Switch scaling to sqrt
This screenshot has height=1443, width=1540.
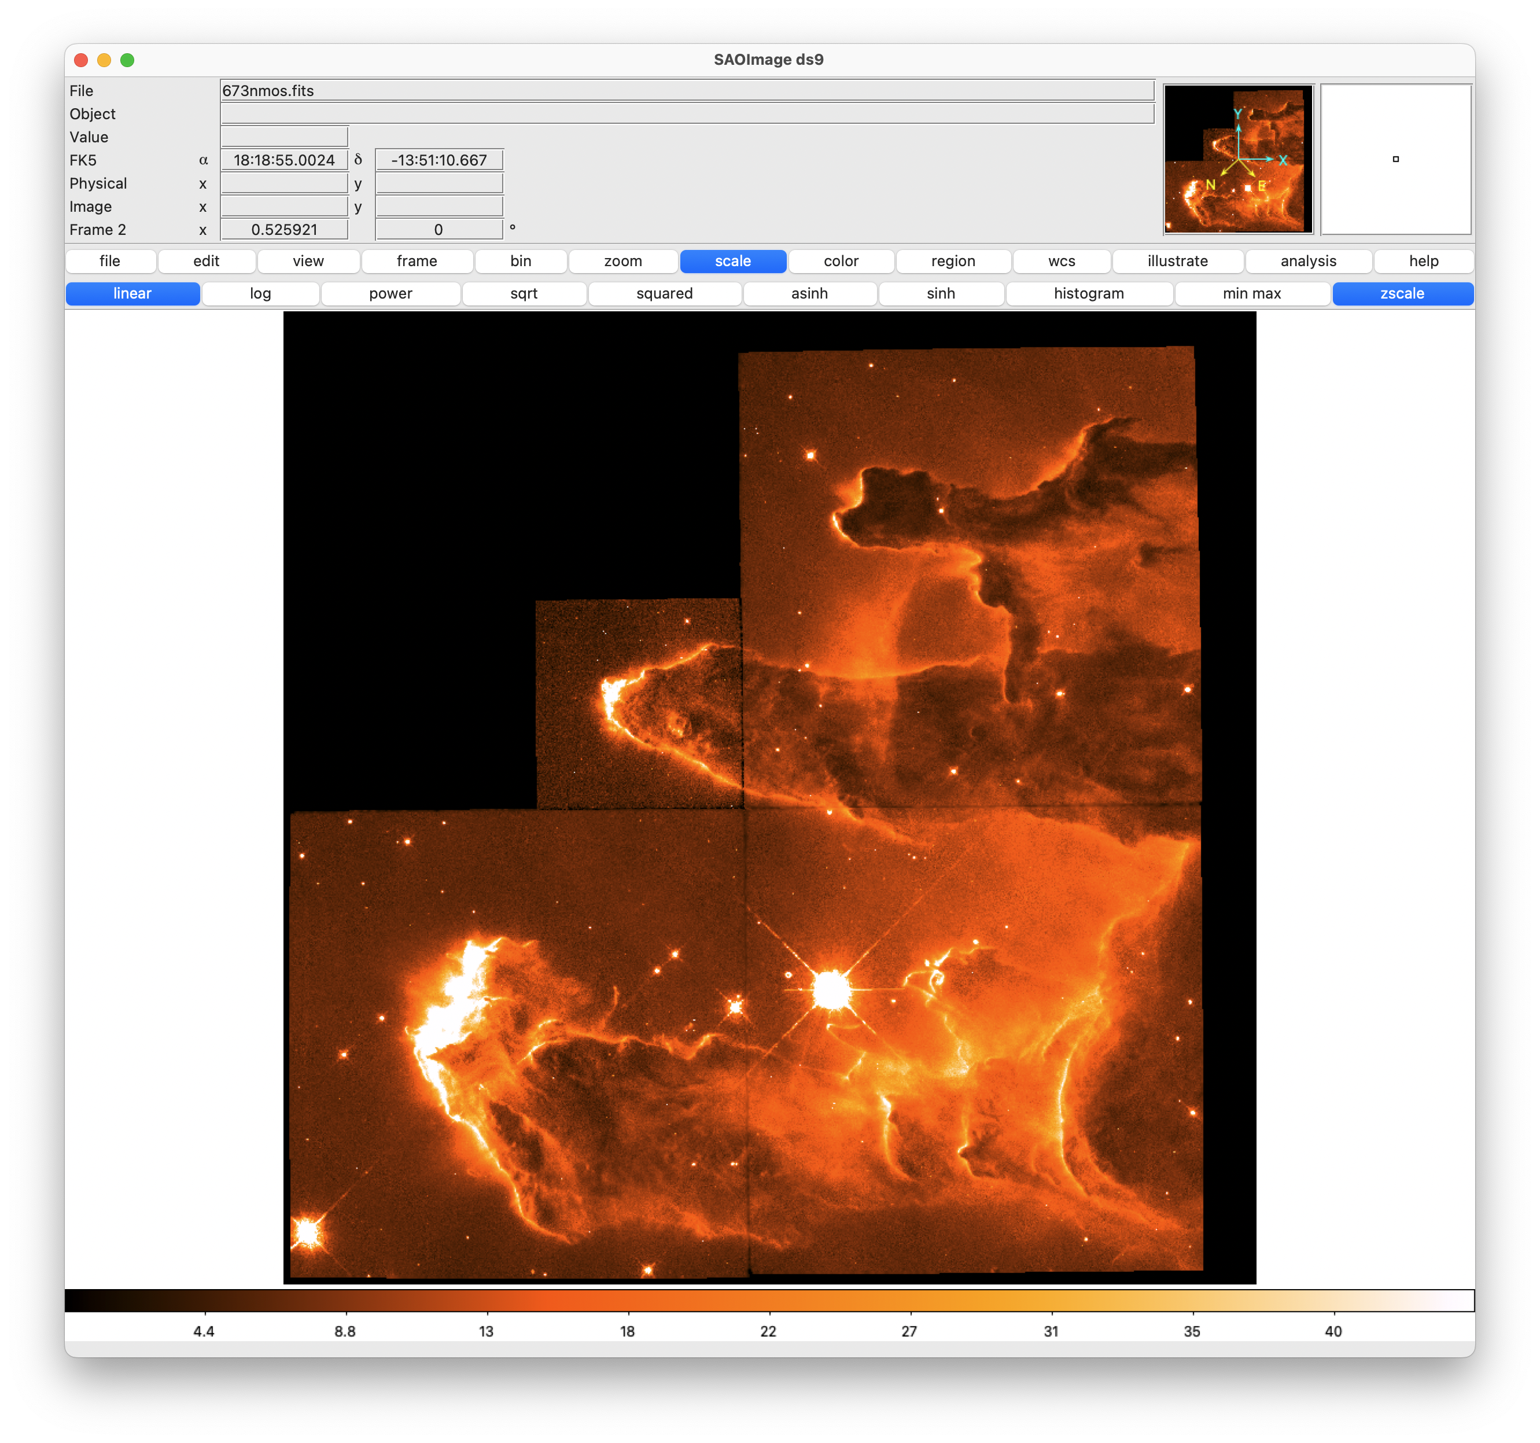tap(524, 293)
